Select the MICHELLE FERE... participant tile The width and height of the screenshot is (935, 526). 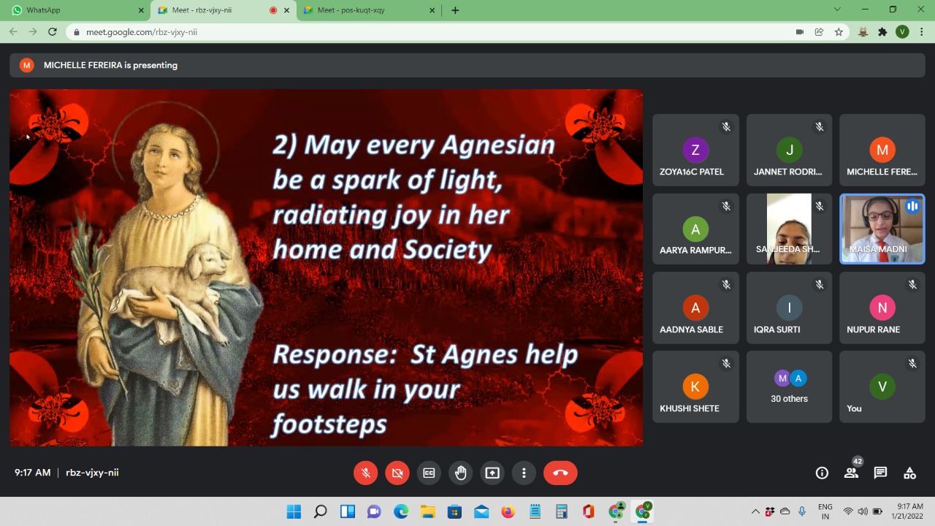(x=882, y=150)
